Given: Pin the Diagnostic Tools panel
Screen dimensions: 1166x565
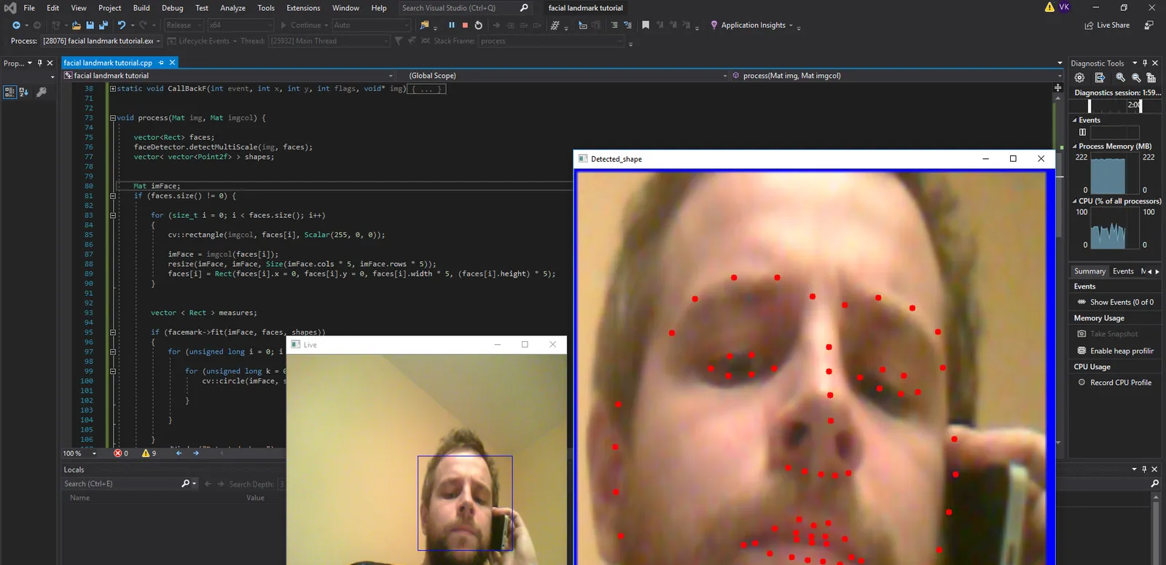Looking at the screenshot, I should click(x=1145, y=63).
